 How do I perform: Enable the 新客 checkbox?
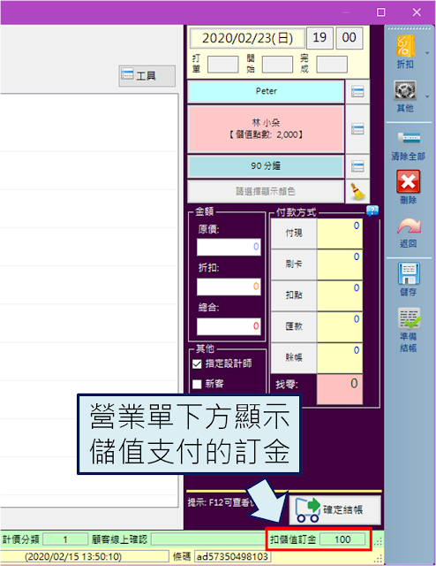197,384
